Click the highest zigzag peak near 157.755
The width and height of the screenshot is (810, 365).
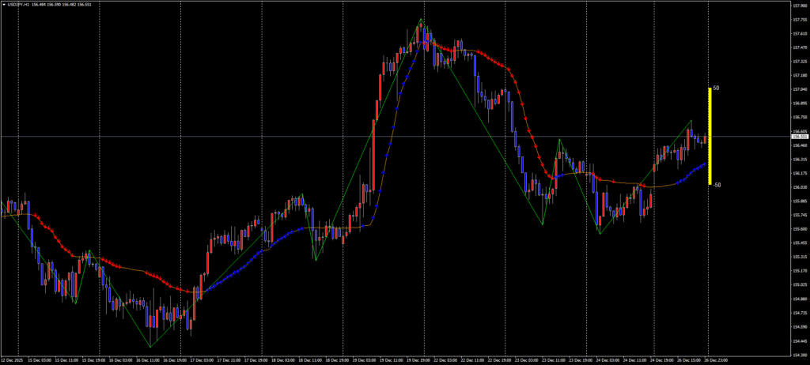coord(421,19)
